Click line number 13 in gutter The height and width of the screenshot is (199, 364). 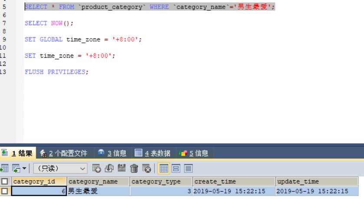pos(3,72)
